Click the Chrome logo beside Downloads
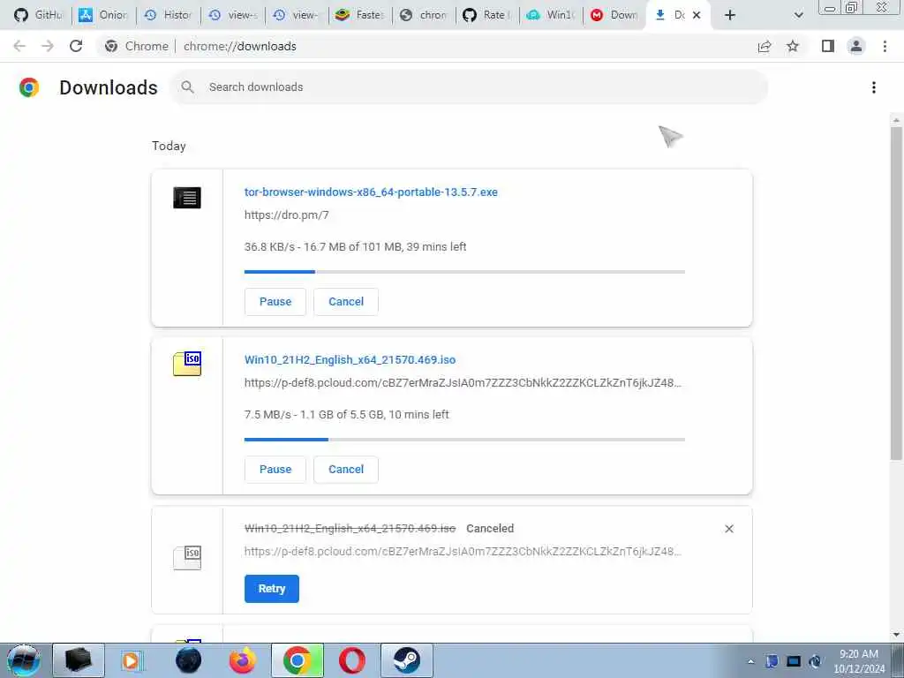The width and height of the screenshot is (904, 678). 29,87
